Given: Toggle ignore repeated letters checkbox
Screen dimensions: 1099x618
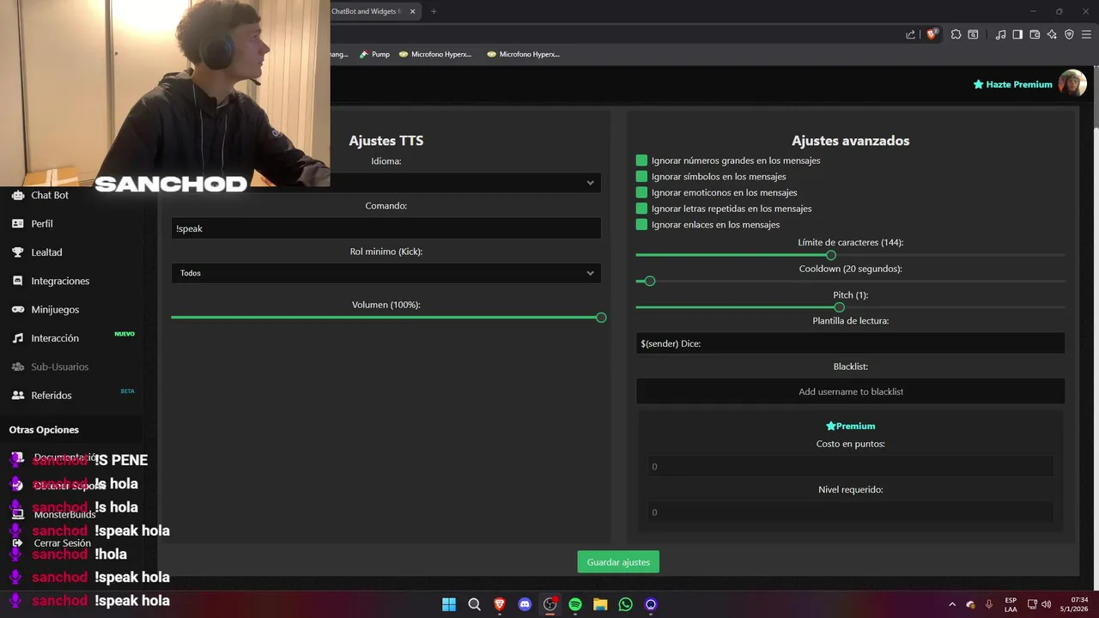Looking at the screenshot, I should [641, 209].
